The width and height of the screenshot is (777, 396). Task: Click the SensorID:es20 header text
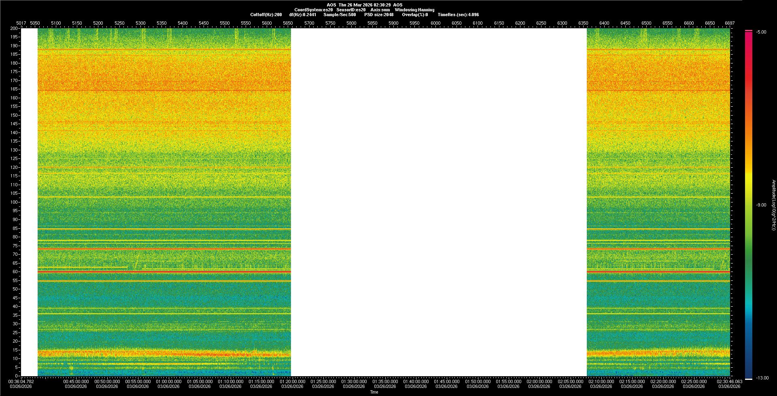tap(351, 10)
